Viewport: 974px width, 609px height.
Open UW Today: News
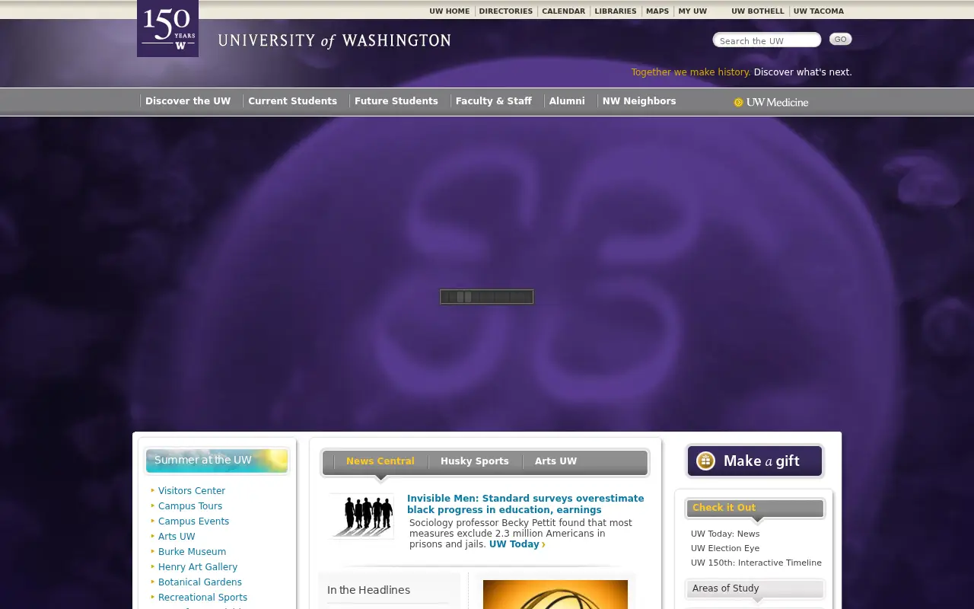[725, 534]
